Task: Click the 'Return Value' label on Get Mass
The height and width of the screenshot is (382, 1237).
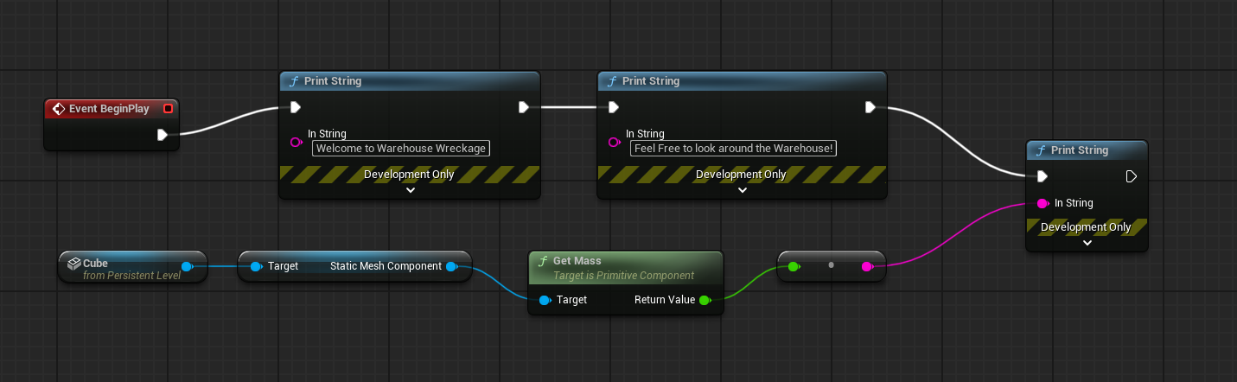Action: [x=665, y=300]
